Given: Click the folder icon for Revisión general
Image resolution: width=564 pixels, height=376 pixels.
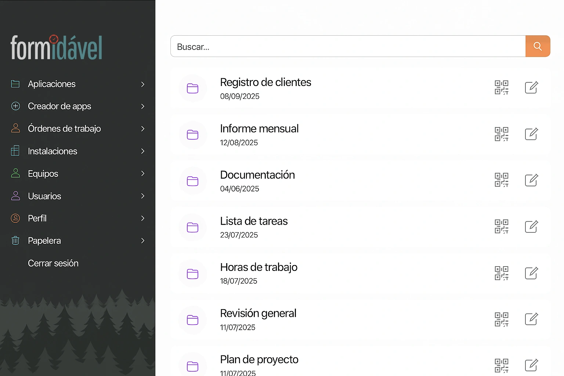Looking at the screenshot, I should point(193,320).
